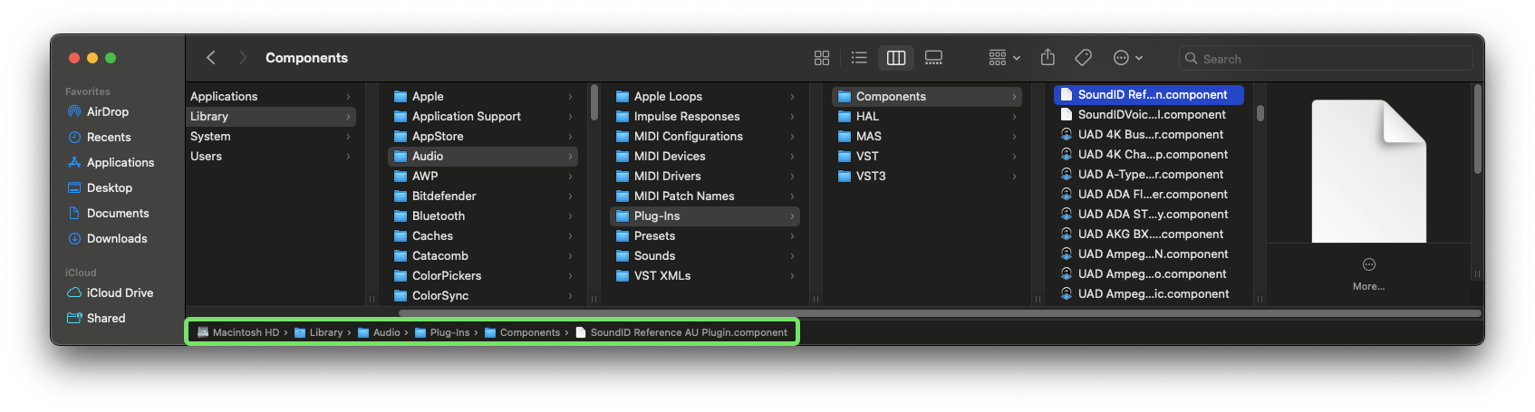Select Applications in the first column
Image resolution: width=1535 pixels, height=412 pixels.
(271, 96)
